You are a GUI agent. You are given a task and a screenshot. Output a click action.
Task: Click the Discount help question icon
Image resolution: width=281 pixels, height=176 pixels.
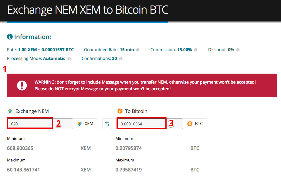point(238,50)
